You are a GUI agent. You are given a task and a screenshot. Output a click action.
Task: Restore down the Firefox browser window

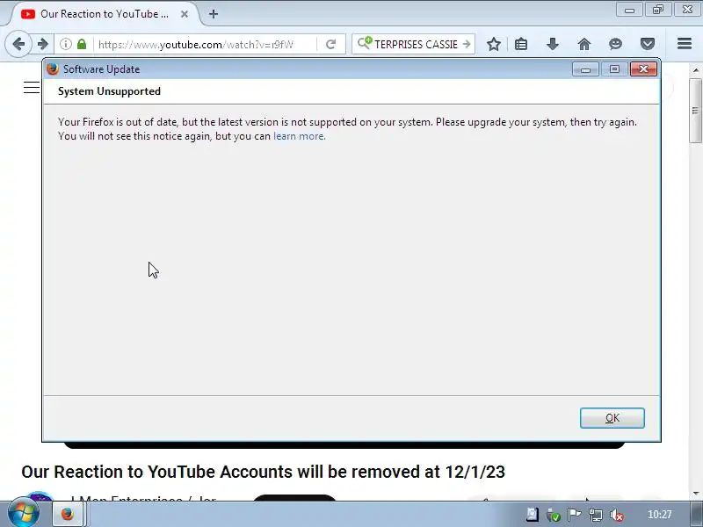tap(658, 10)
